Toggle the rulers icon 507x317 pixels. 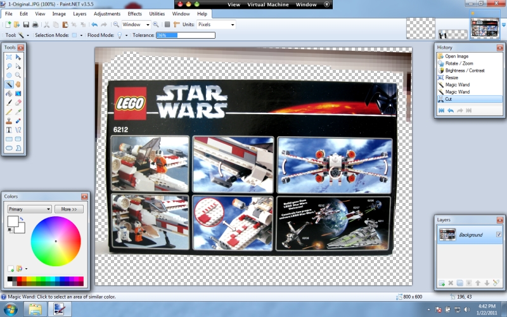177,25
